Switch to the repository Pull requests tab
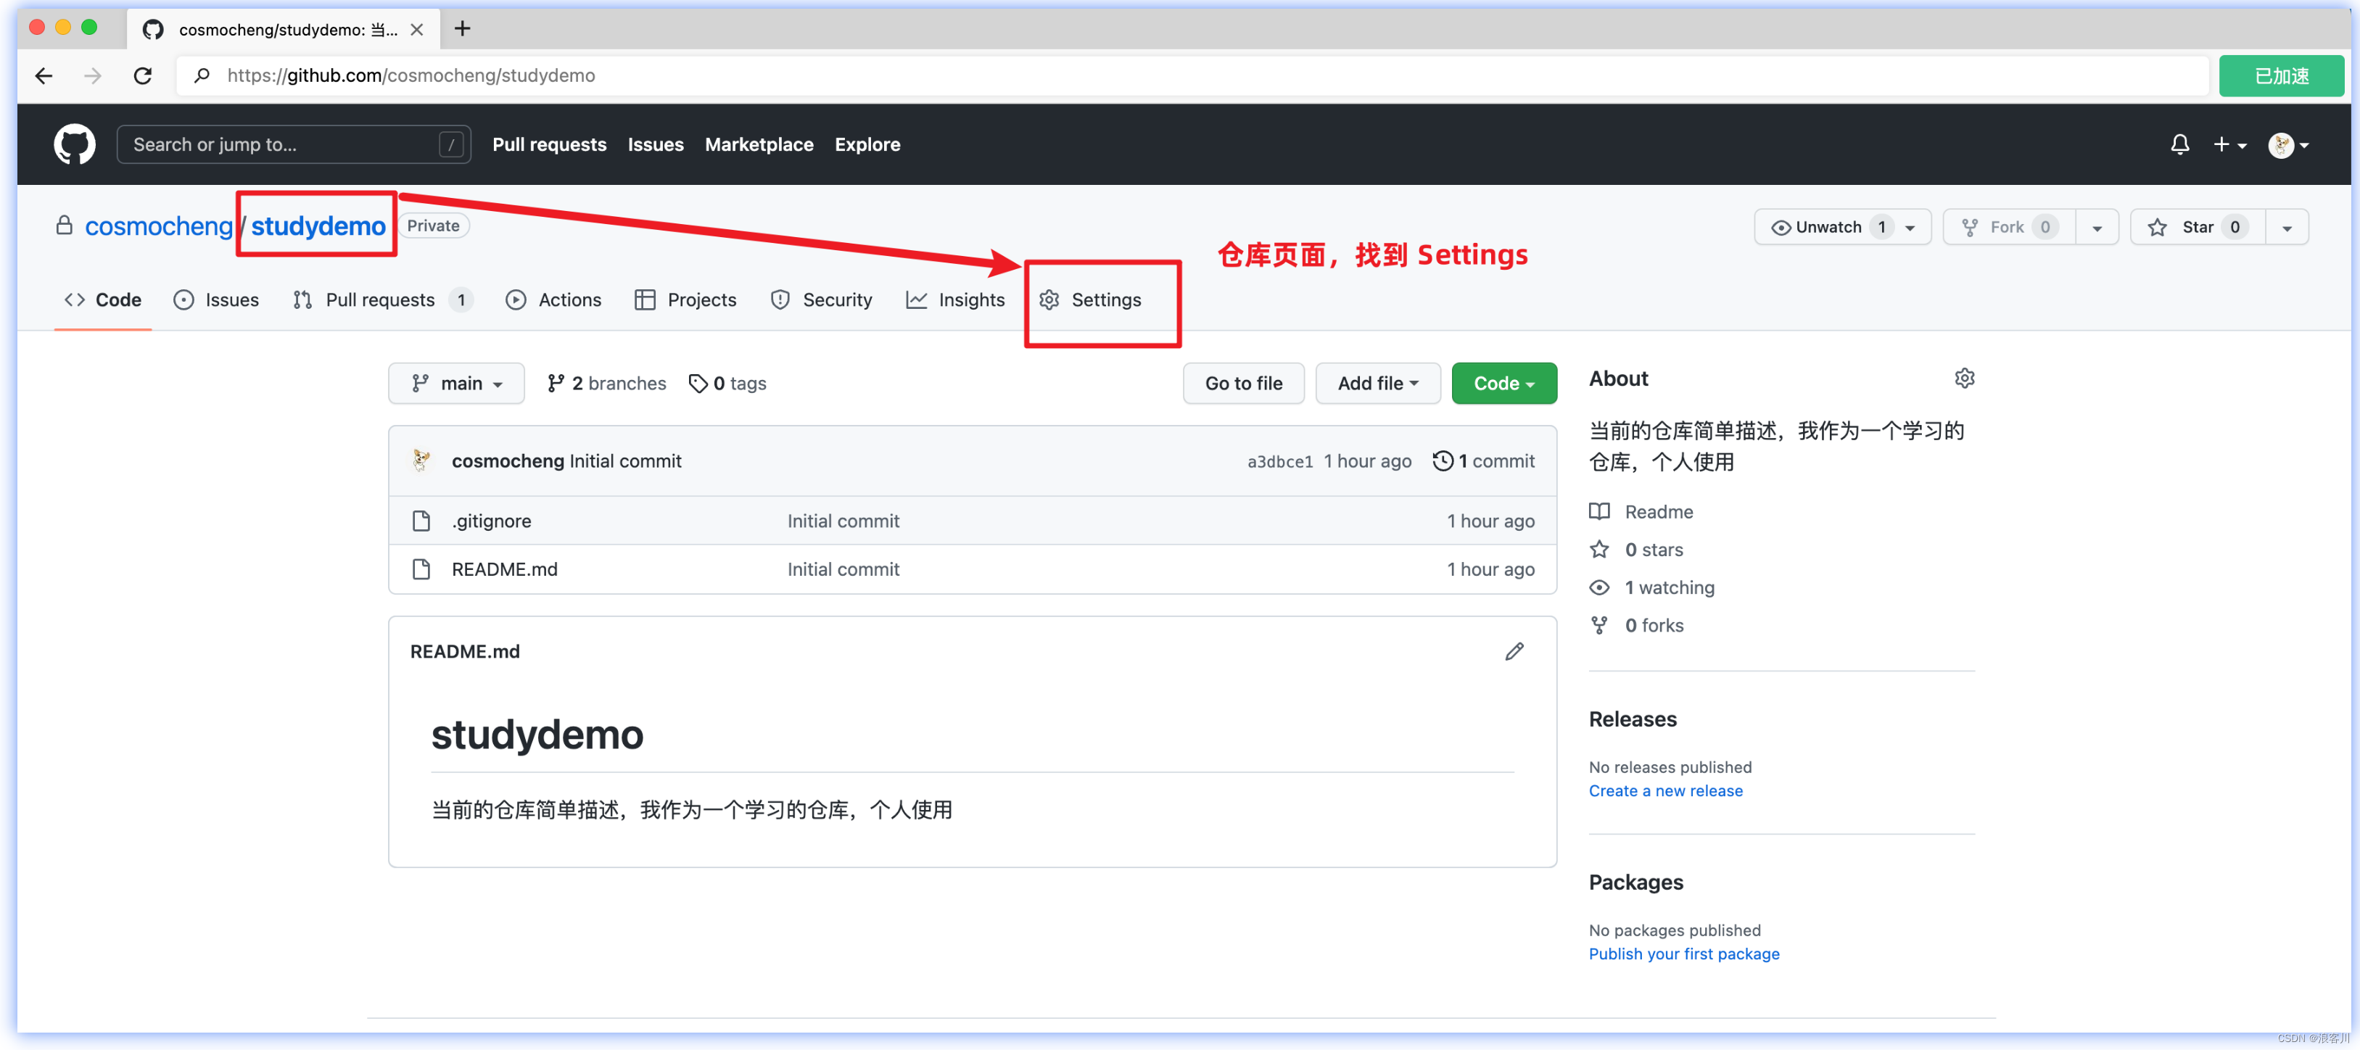 (x=382, y=299)
